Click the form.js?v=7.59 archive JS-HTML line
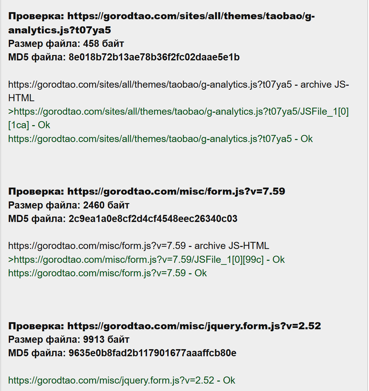This screenshot has width=369, height=391. [x=139, y=246]
